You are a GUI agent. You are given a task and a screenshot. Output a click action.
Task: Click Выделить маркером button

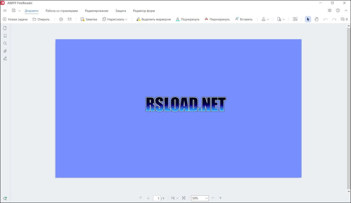click(x=153, y=19)
